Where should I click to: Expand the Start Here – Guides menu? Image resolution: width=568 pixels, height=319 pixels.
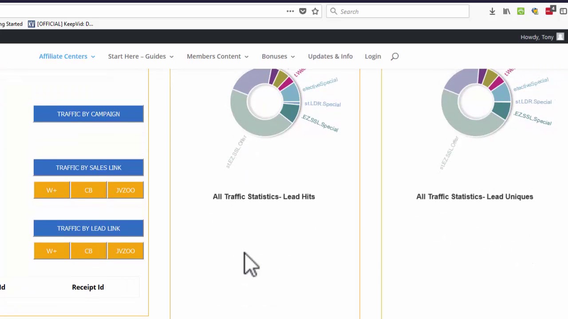pos(141,56)
